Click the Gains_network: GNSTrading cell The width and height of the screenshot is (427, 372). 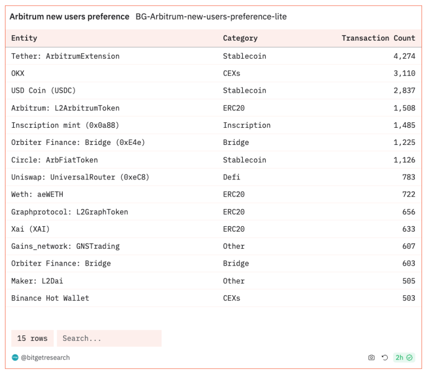click(x=65, y=246)
